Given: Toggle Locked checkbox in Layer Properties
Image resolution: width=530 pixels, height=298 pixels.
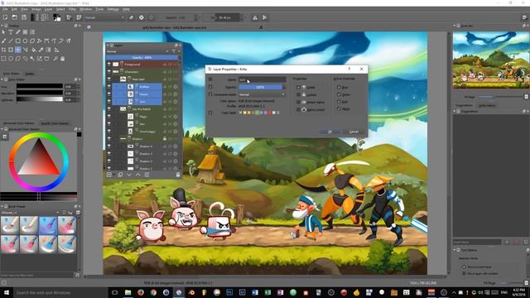Looking at the screenshot, I should [x=298, y=94].
